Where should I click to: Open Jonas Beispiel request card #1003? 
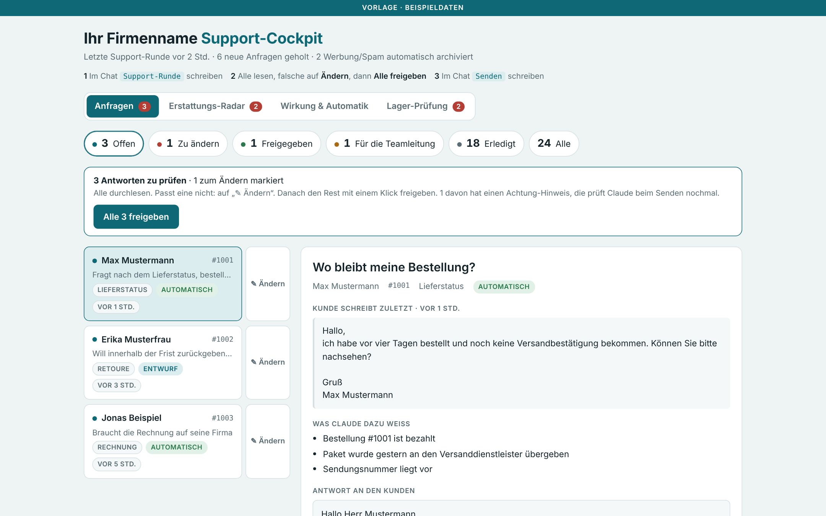click(x=163, y=441)
